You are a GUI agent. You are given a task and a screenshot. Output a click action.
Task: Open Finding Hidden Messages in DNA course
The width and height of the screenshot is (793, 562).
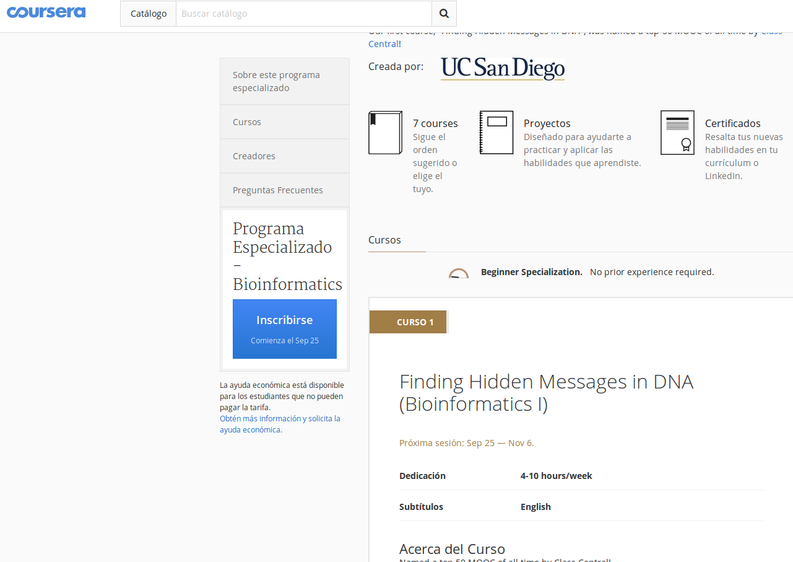tap(546, 393)
